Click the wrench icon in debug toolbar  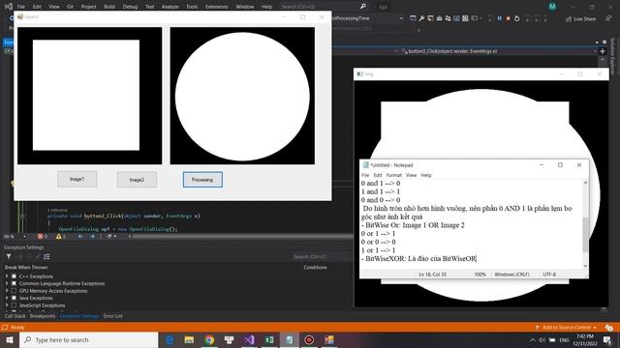(421, 18)
